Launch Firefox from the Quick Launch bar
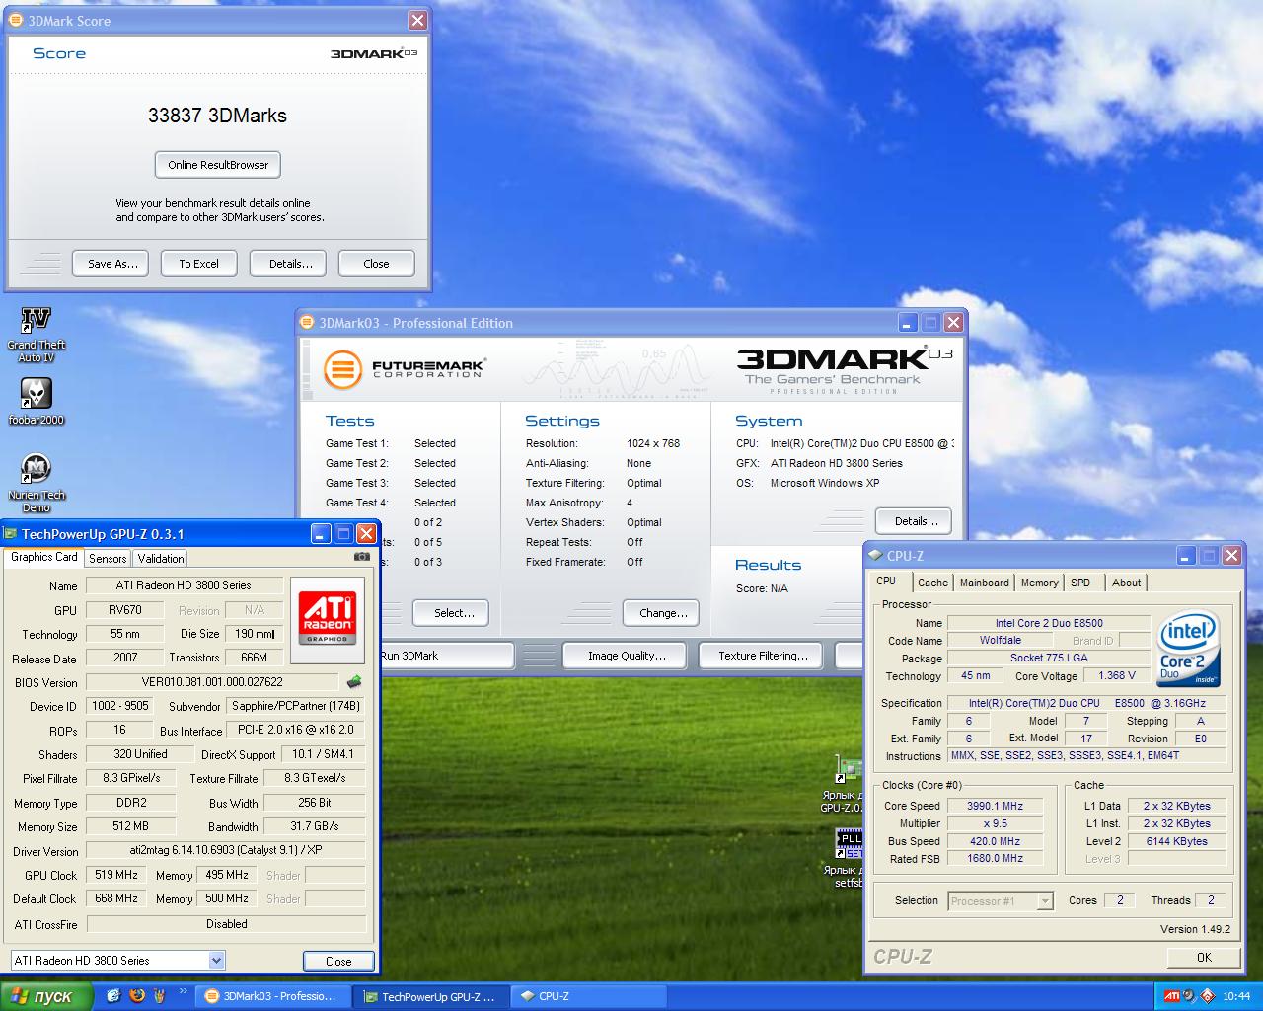Viewport: 1263px width, 1011px height. (136, 996)
